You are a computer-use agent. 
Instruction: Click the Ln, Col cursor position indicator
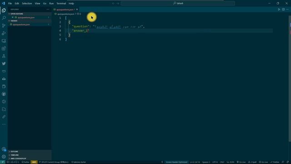pos(195,162)
